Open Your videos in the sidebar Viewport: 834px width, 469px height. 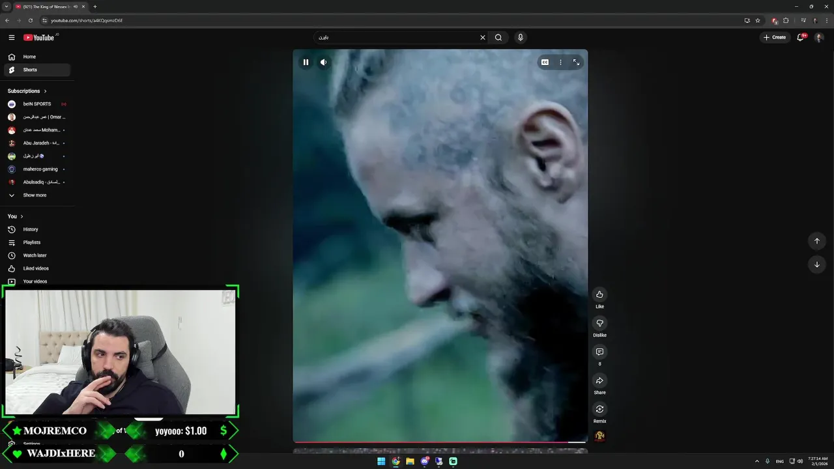pyautogui.click(x=37, y=281)
